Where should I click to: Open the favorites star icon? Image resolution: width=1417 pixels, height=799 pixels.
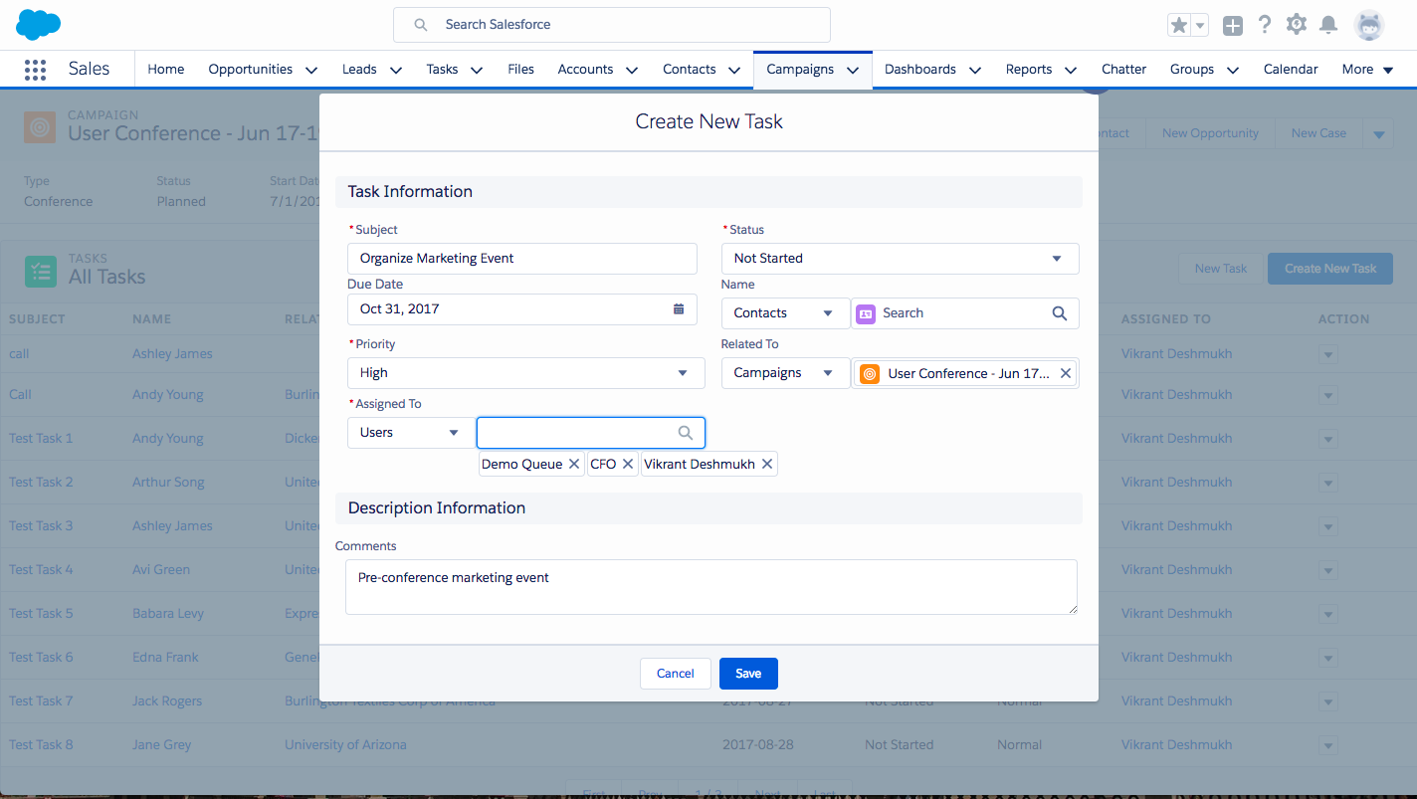pos(1180,24)
